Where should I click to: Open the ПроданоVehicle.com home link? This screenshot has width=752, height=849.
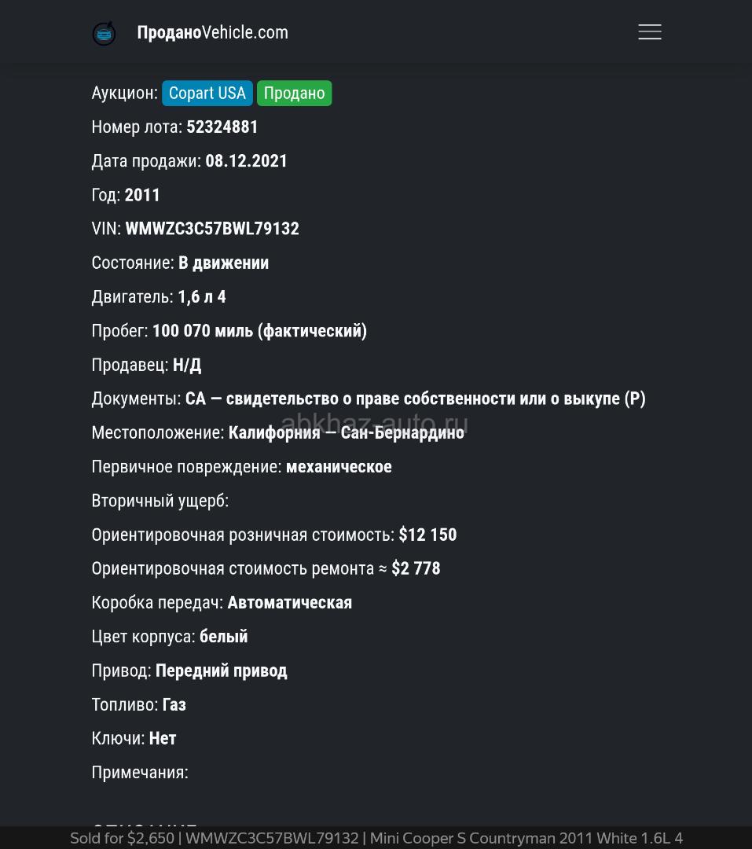(x=212, y=32)
